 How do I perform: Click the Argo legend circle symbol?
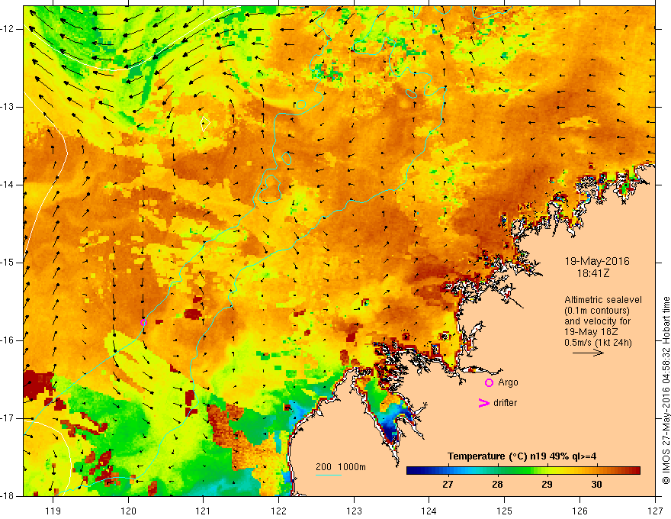click(489, 383)
